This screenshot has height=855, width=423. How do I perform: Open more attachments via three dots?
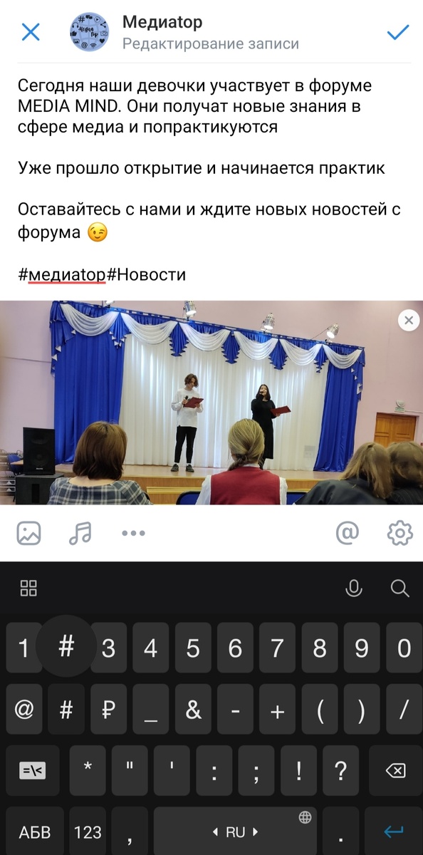coord(133,533)
